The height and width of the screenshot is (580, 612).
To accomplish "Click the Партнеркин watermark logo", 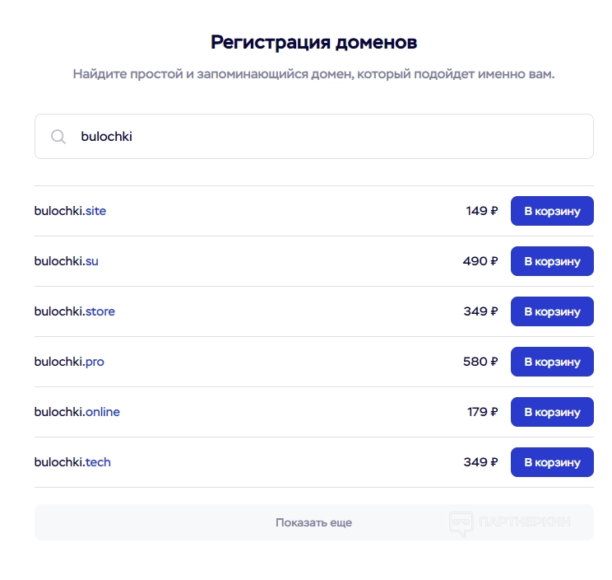I will 510,522.
